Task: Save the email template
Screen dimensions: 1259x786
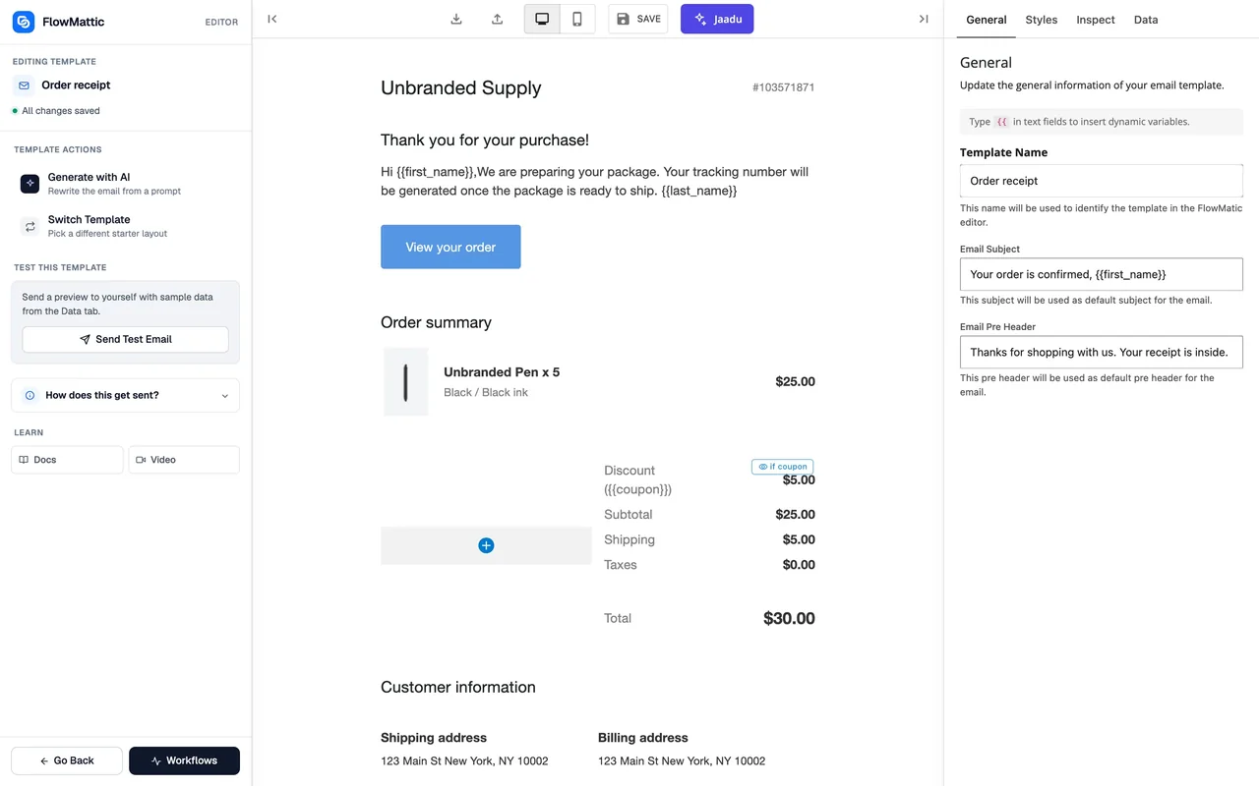Action: click(x=638, y=19)
